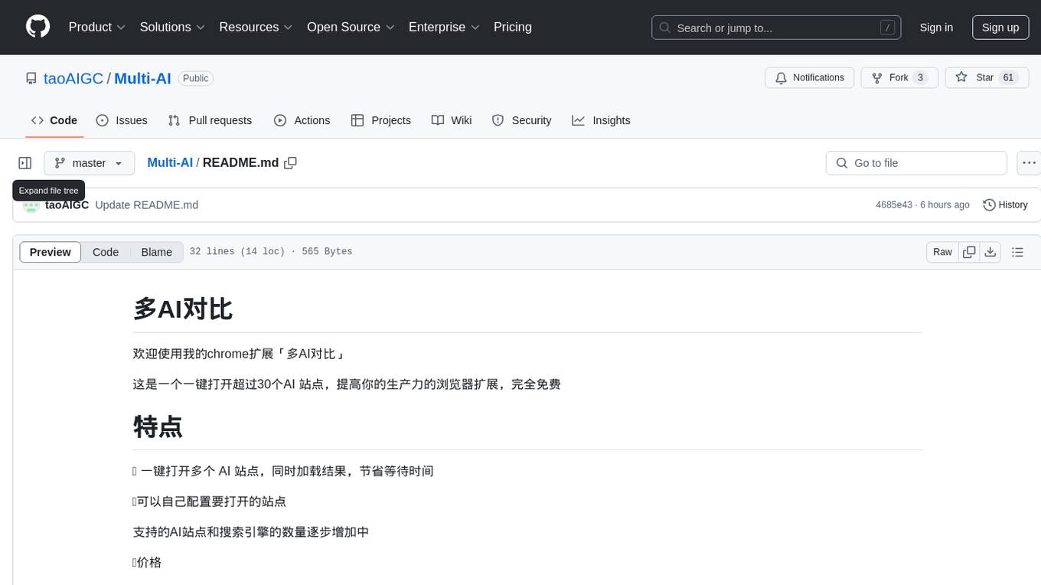Image resolution: width=1041 pixels, height=585 pixels.
Task: Open the Pull requests tab
Action: [210, 120]
